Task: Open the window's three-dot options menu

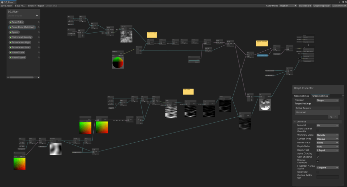Action: pyautogui.click(x=340, y=2)
